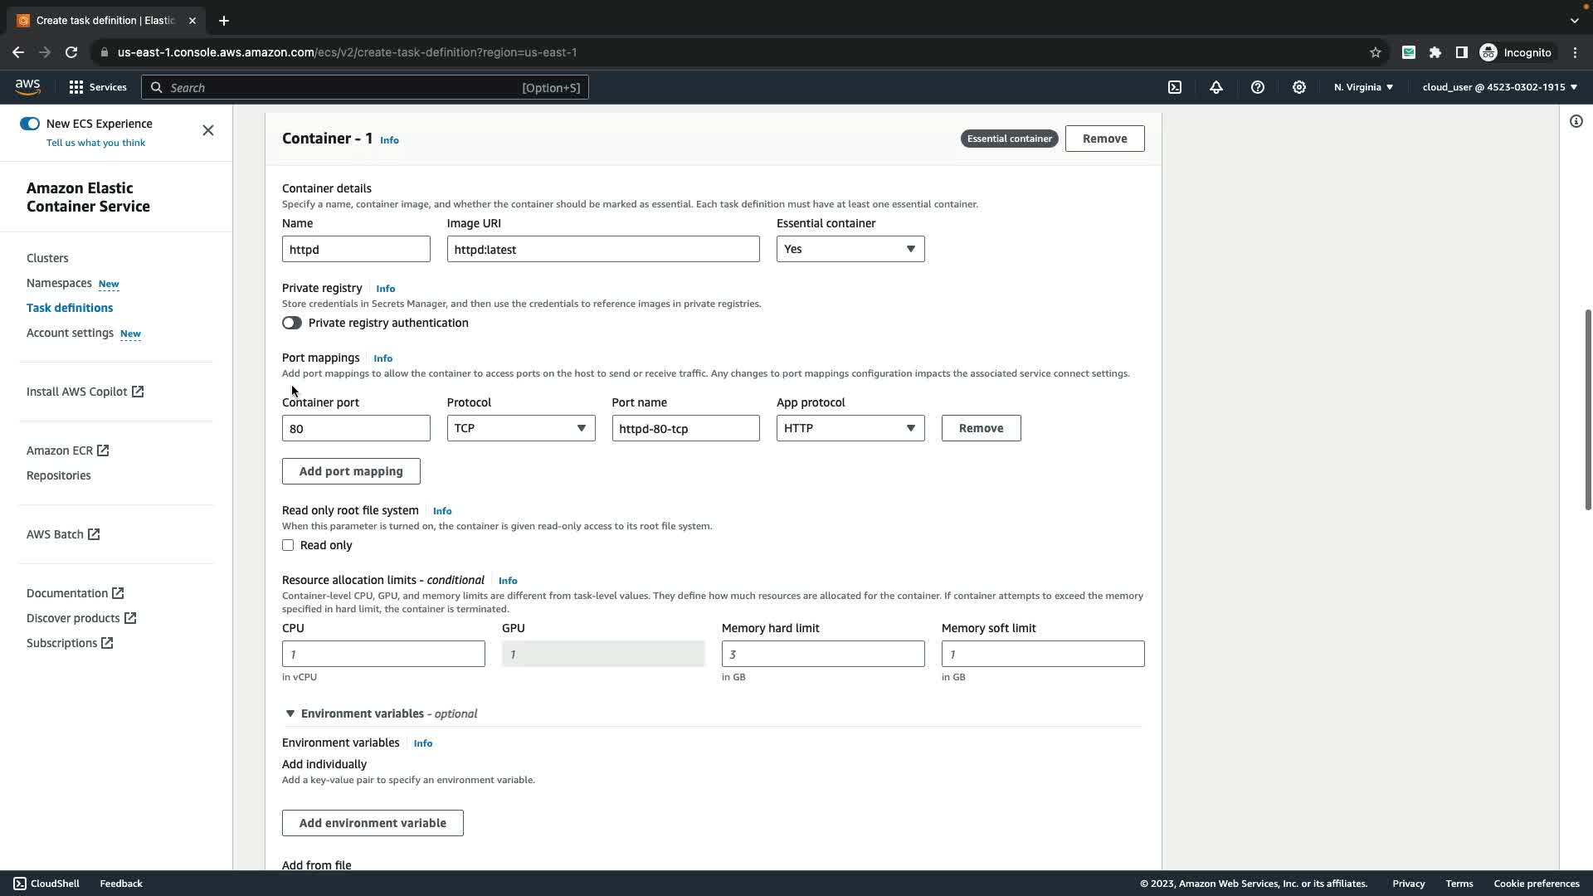Check the Read only checkbox
The image size is (1593, 896).
click(288, 545)
